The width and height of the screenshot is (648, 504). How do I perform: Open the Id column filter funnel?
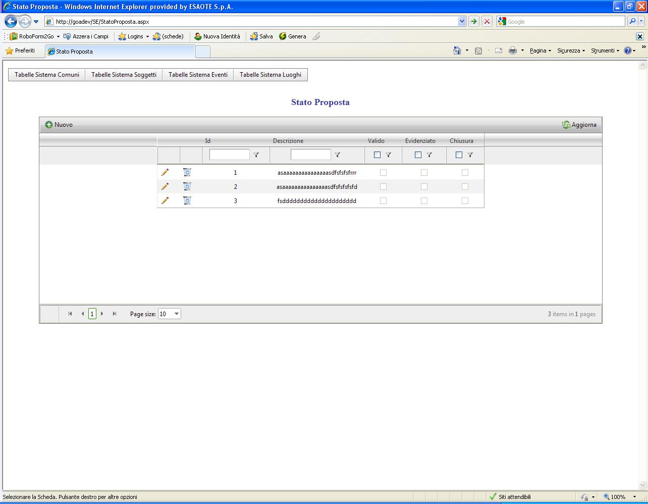click(x=256, y=155)
